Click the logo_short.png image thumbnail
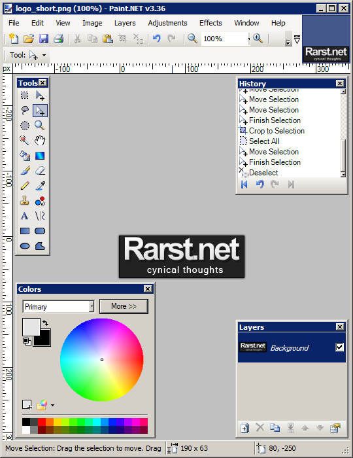The width and height of the screenshot is (353, 458). [326, 39]
